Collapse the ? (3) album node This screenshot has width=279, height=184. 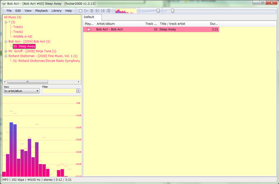(6, 22)
